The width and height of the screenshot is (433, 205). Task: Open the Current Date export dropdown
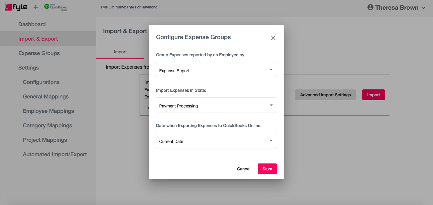tap(216, 141)
